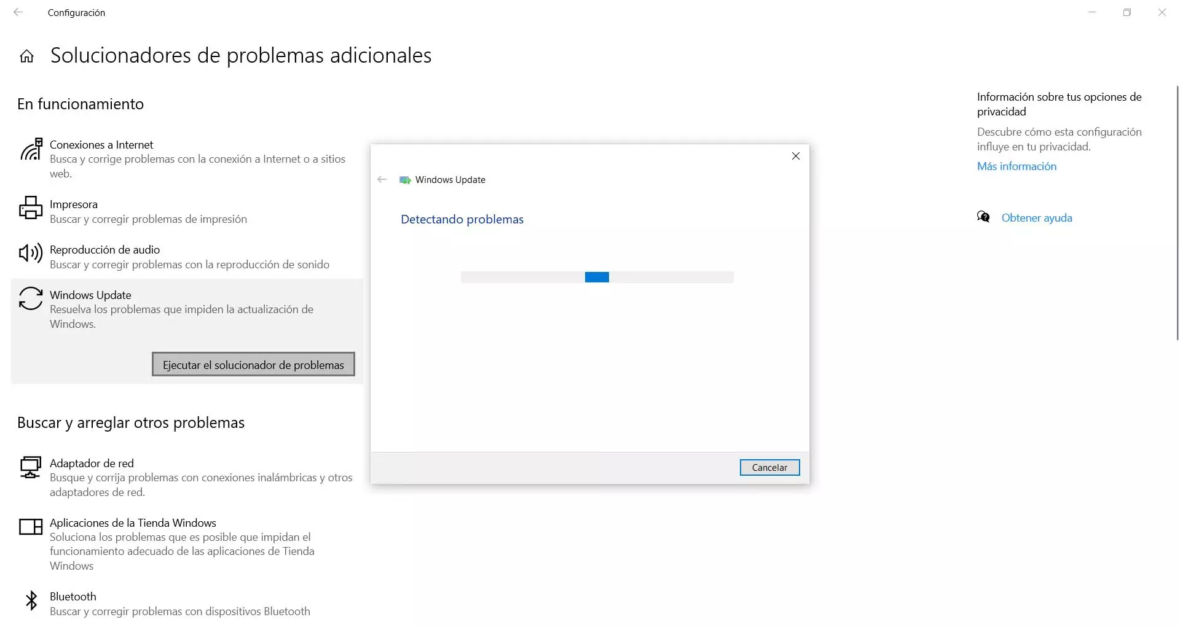
Task: Open the Obtener ayuda link
Action: [1037, 218]
